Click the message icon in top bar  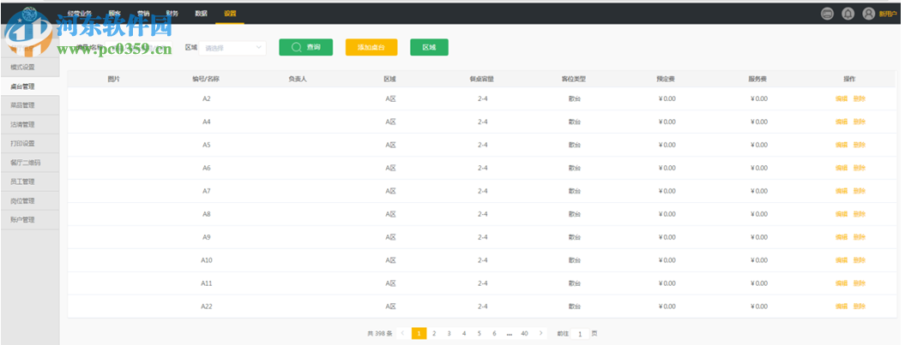click(827, 14)
